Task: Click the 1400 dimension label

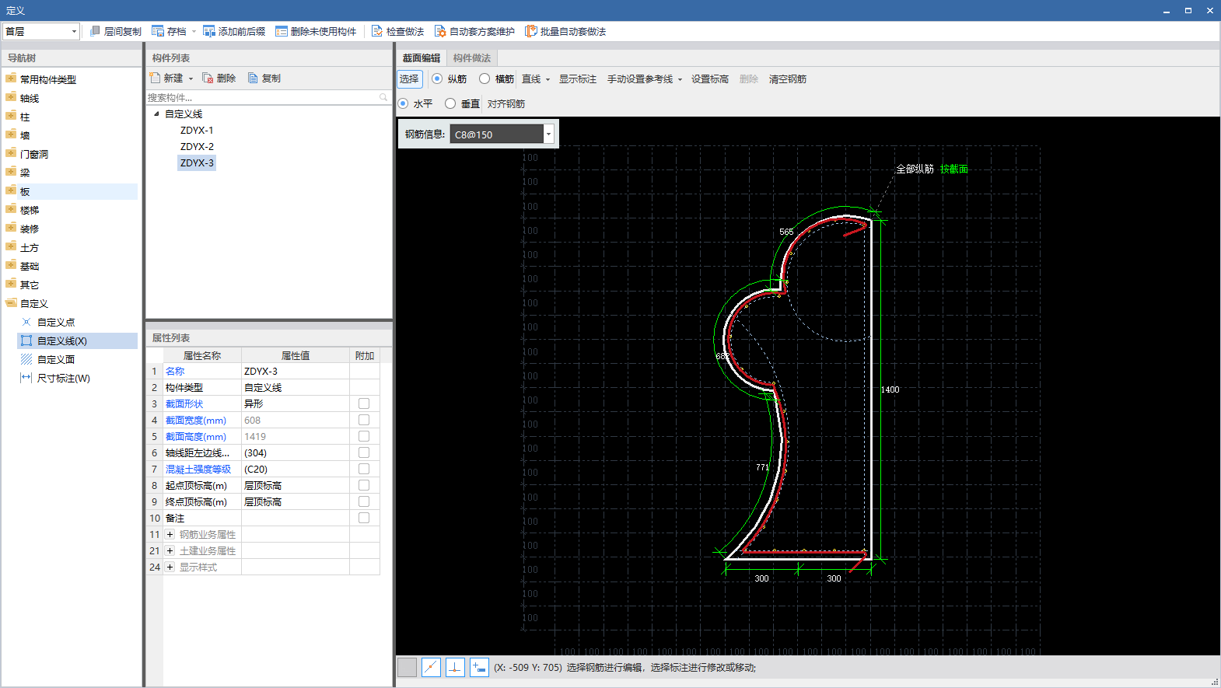Action: [890, 389]
